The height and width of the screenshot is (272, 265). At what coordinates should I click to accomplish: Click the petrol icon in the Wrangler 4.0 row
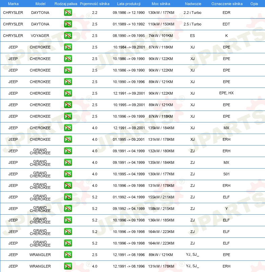[68, 266]
